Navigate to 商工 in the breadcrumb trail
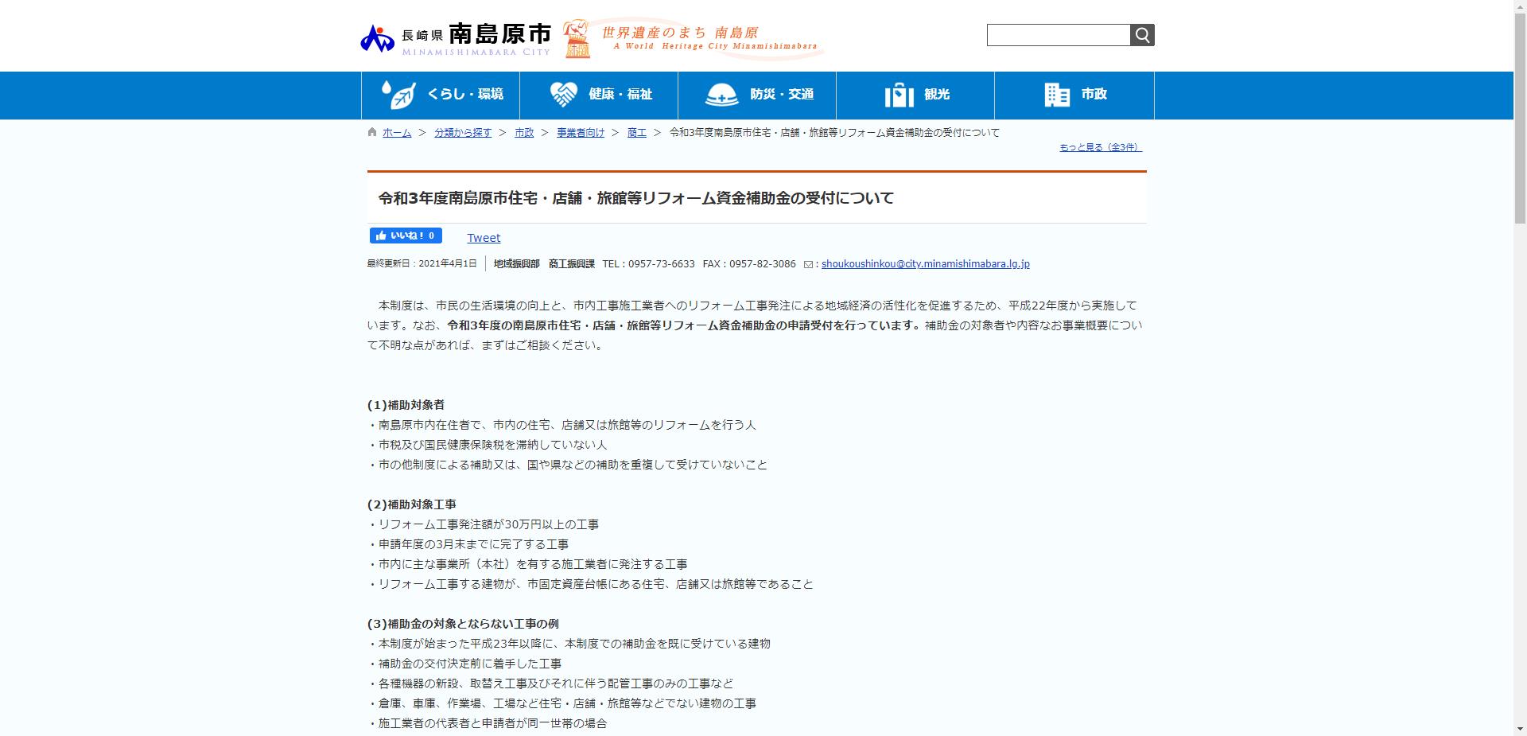The height and width of the screenshot is (736, 1527). pos(636,133)
